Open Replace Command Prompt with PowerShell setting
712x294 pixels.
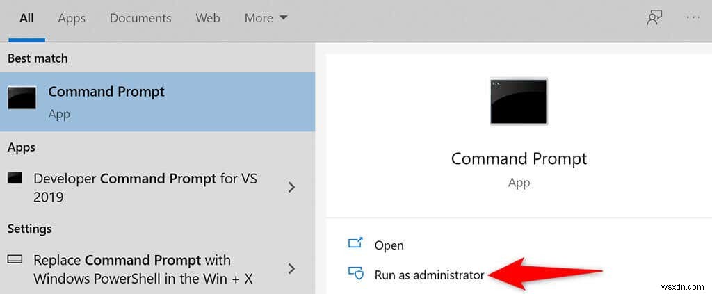[142, 269]
